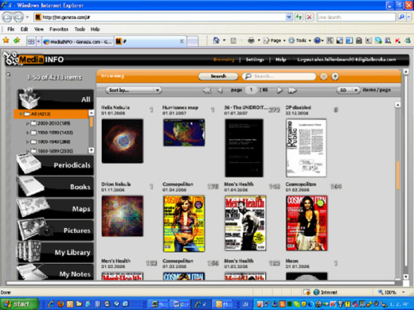The height and width of the screenshot is (310, 414).
Task: Click the items list orange scrollbar thumb
Action: pos(398,175)
